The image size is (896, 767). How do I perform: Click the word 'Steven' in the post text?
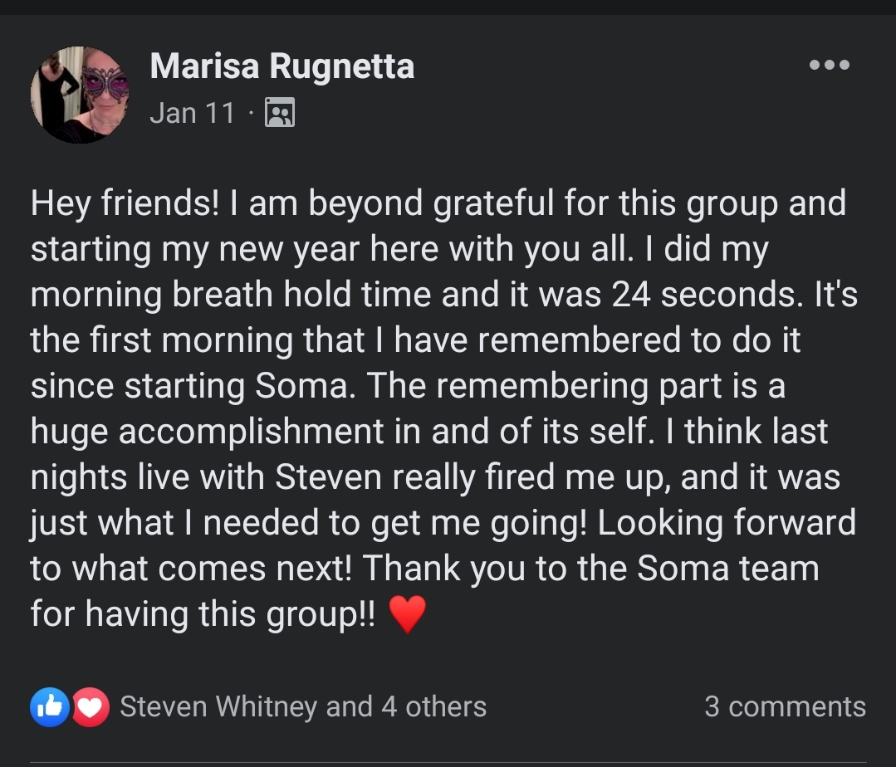coord(329,477)
